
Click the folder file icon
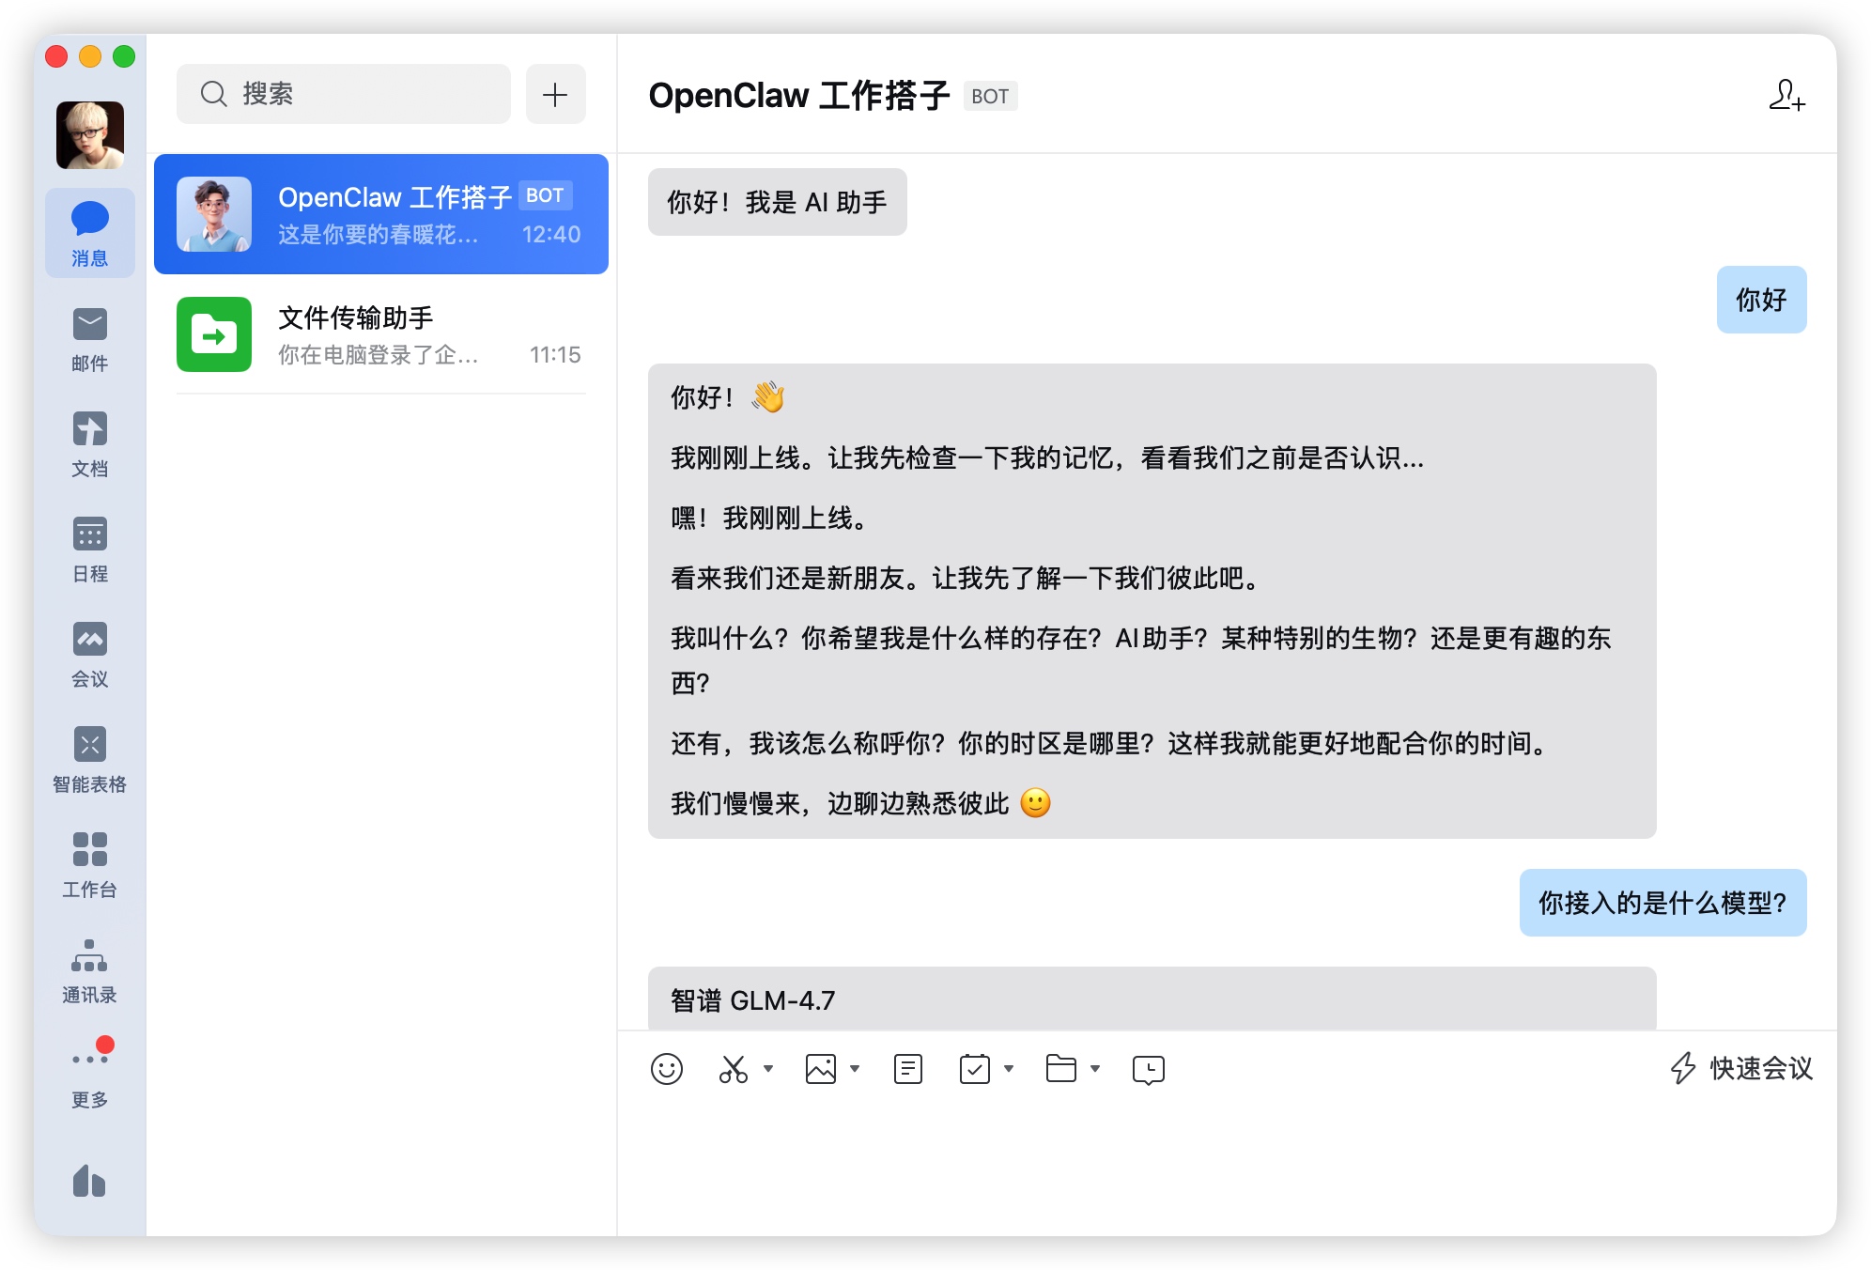(x=1060, y=1069)
